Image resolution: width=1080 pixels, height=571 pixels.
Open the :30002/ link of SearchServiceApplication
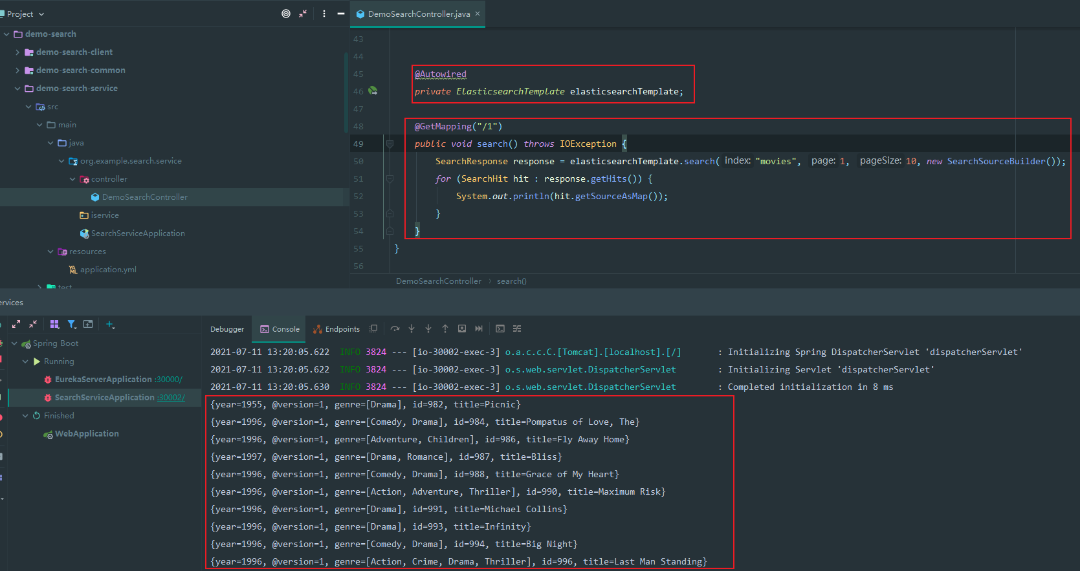pos(171,398)
